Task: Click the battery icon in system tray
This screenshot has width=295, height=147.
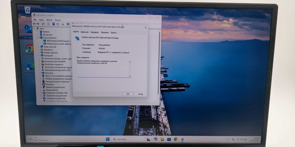Action: [245, 139]
